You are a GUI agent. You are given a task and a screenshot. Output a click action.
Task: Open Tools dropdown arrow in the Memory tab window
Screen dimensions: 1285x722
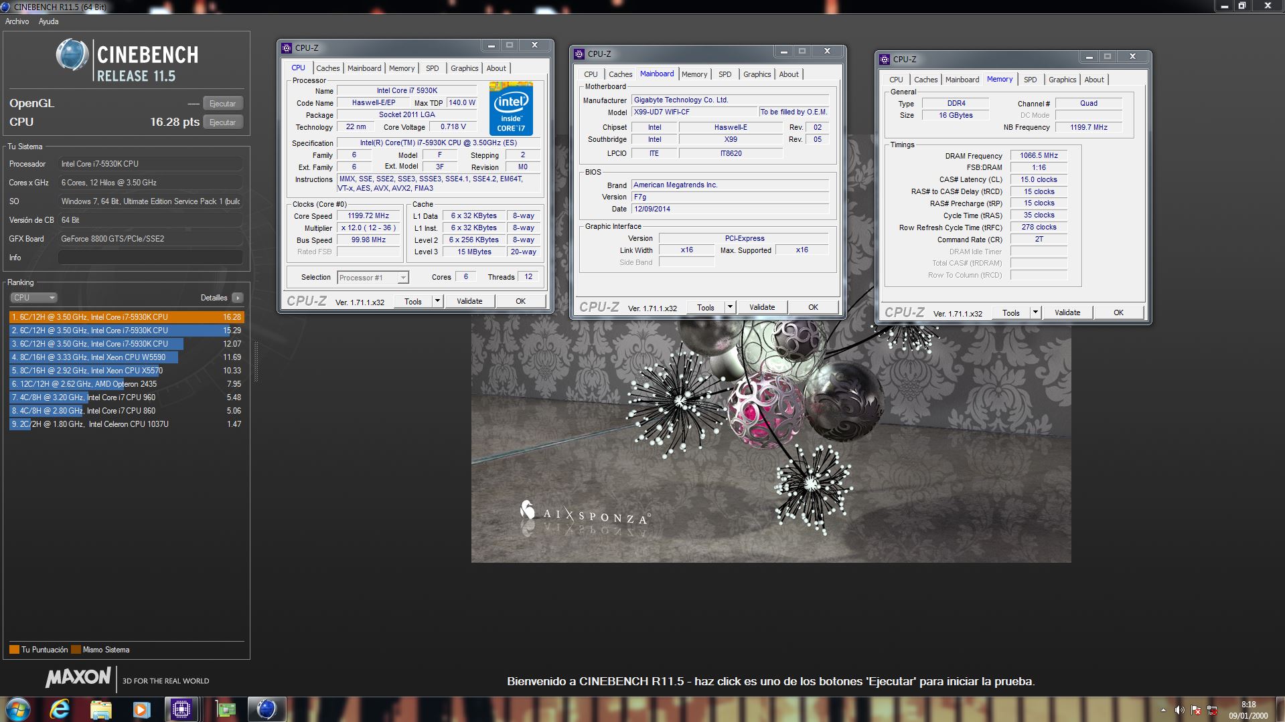point(1035,312)
